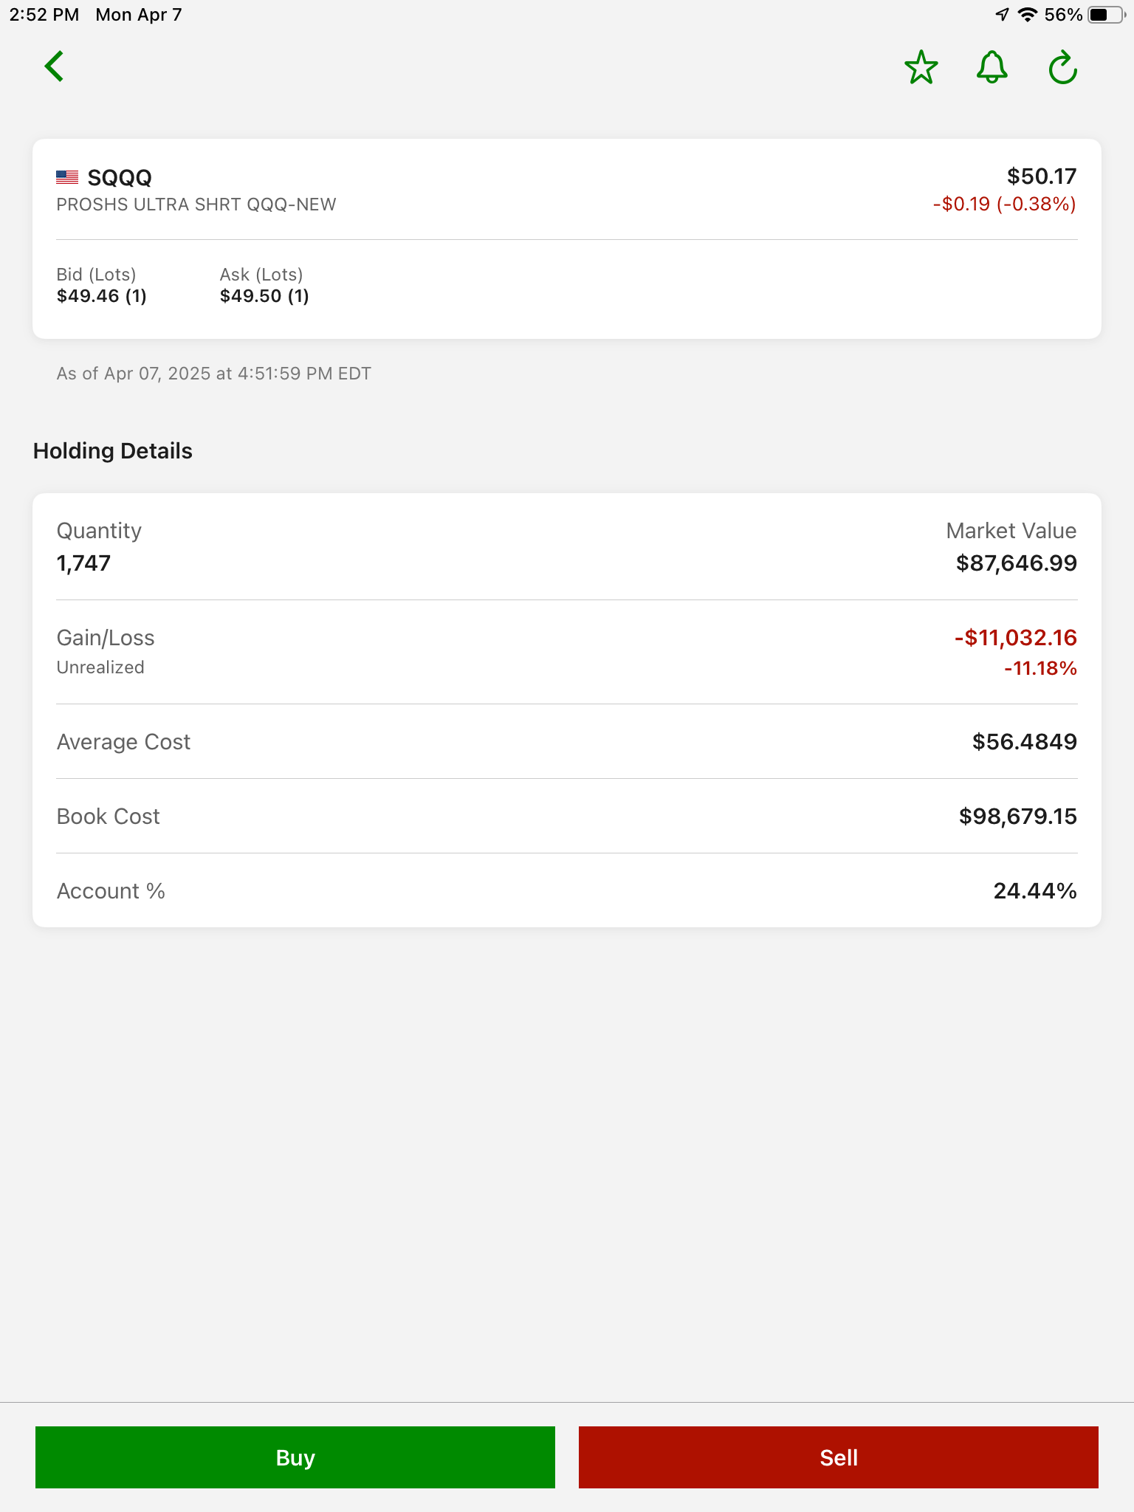This screenshot has height=1512, width=1134.
Task: Tap the unrealized Gain/Loss -$11,032.16 amount
Action: [x=1015, y=638]
